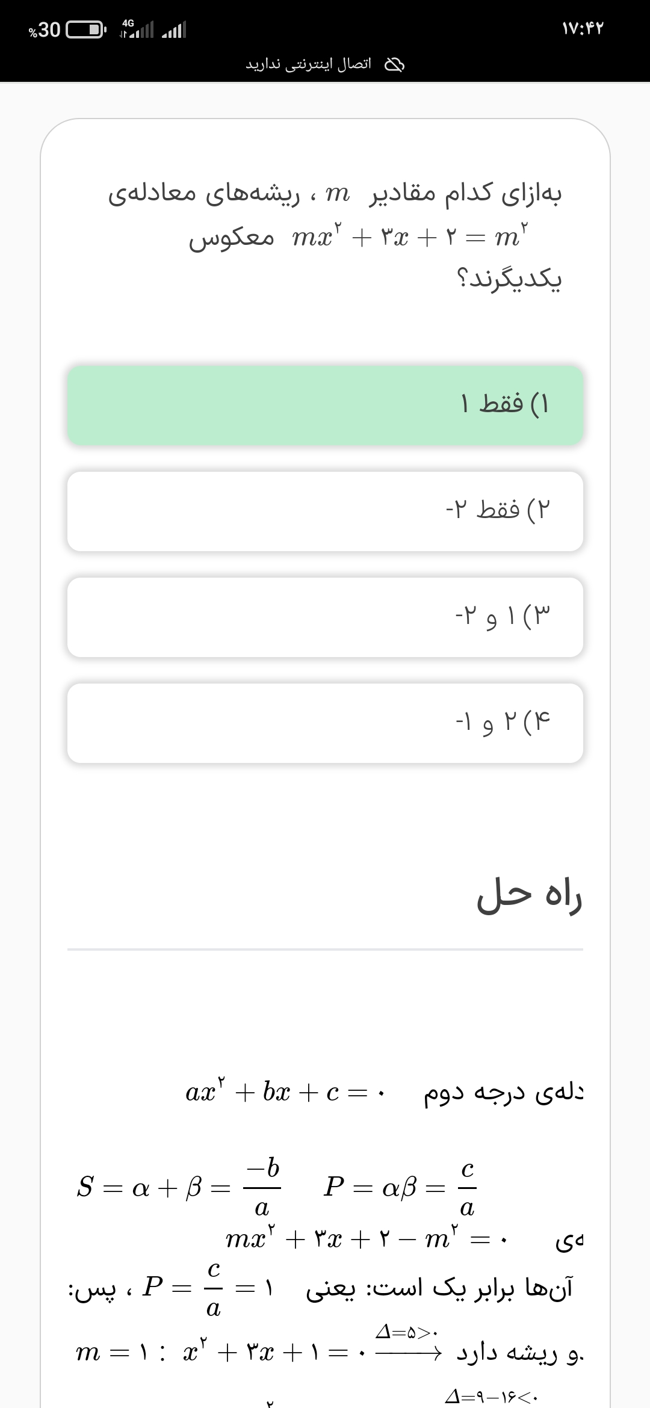Image resolution: width=650 pixels, height=1408 pixels.
Task: Select the green answer option 'فقط ۱'
Action: click(325, 405)
